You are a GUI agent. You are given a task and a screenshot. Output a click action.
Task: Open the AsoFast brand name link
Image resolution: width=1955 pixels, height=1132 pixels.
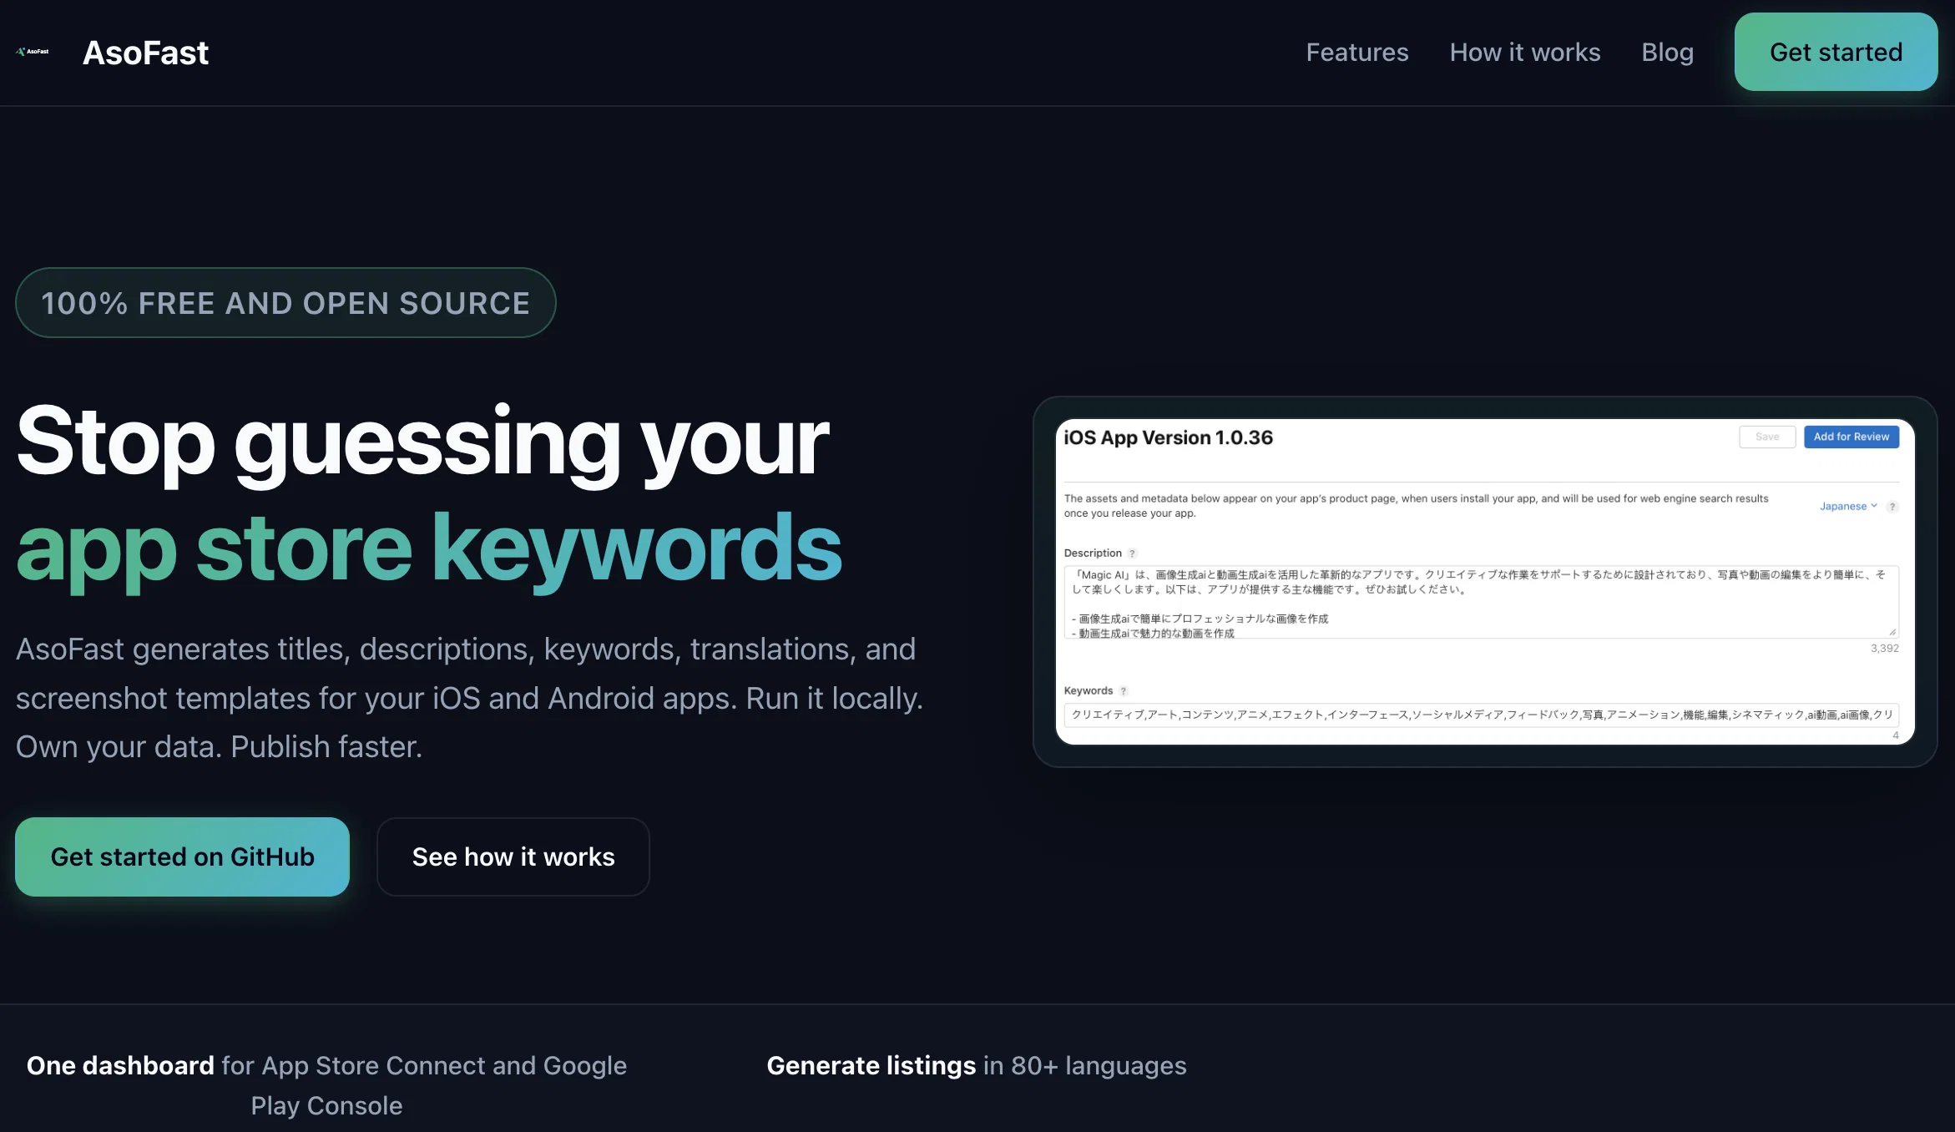coord(145,53)
